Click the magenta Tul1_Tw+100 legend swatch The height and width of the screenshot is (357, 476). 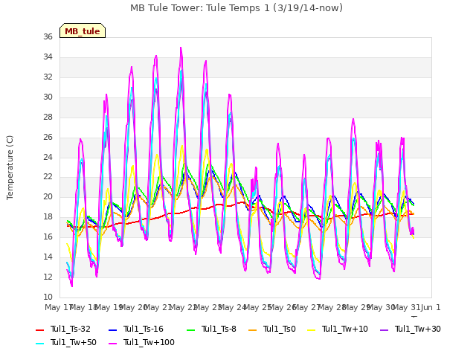(112, 343)
